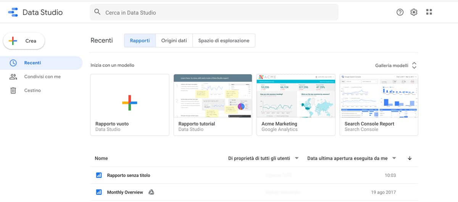Switch to the Rapporti tab

[x=140, y=40]
